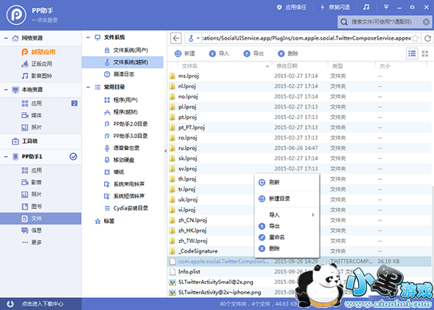
Task: Collapse the PP助手1 device section
Action: tap(6, 157)
